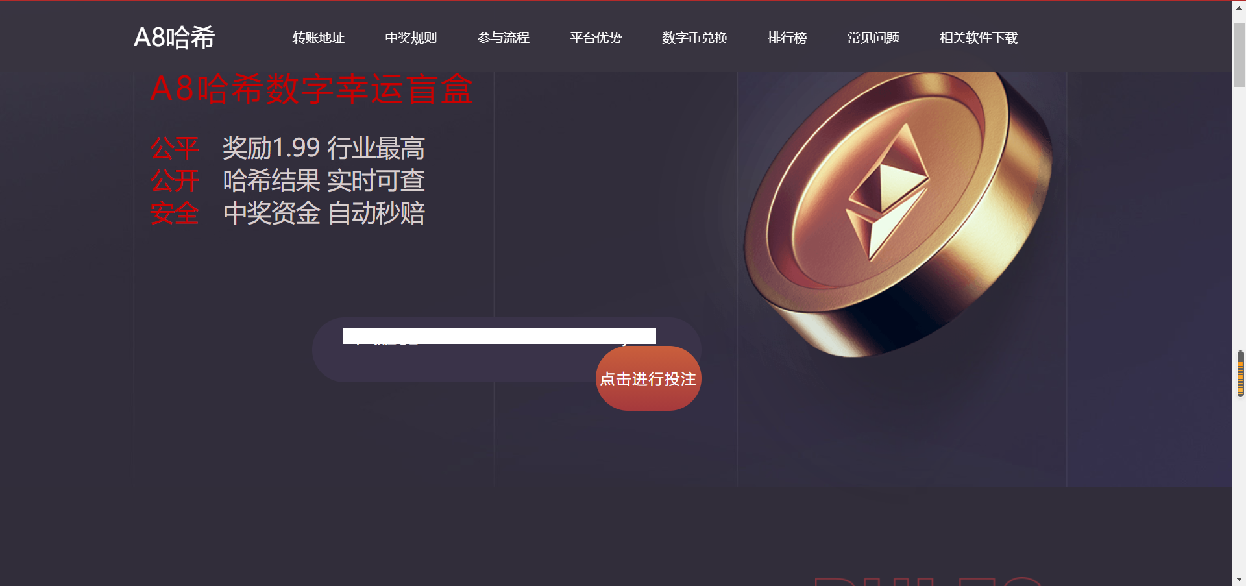View the 排行榜 leaderboard
Image resolution: width=1246 pixels, height=586 pixels.
(787, 38)
